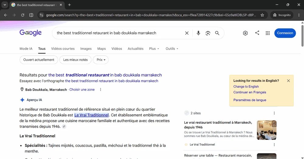Open Maps results tab

point(102,49)
